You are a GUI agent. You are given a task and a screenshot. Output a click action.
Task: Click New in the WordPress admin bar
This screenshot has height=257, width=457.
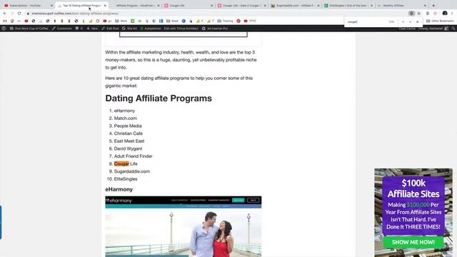92,29
